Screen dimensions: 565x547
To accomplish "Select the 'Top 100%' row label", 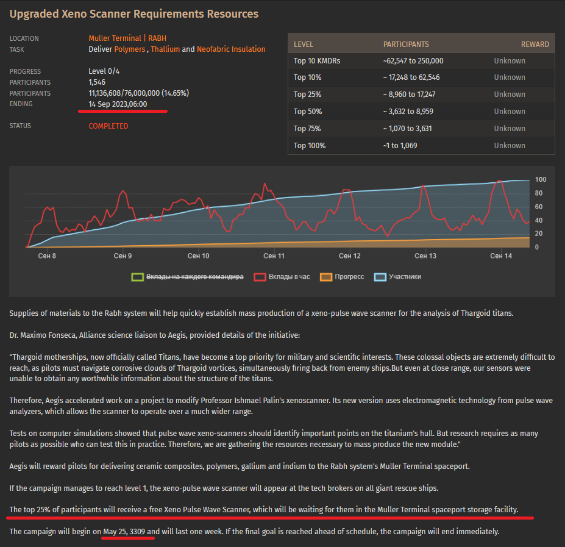I will click(310, 146).
